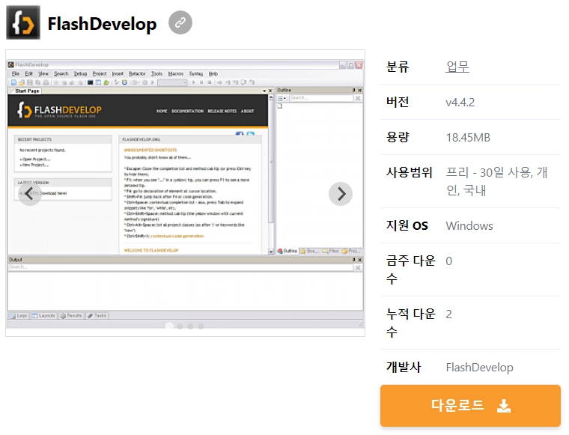Image resolution: width=569 pixels, height=435 pixels.
Task: Click the 지원 OS row label
Action: point(407,225)
